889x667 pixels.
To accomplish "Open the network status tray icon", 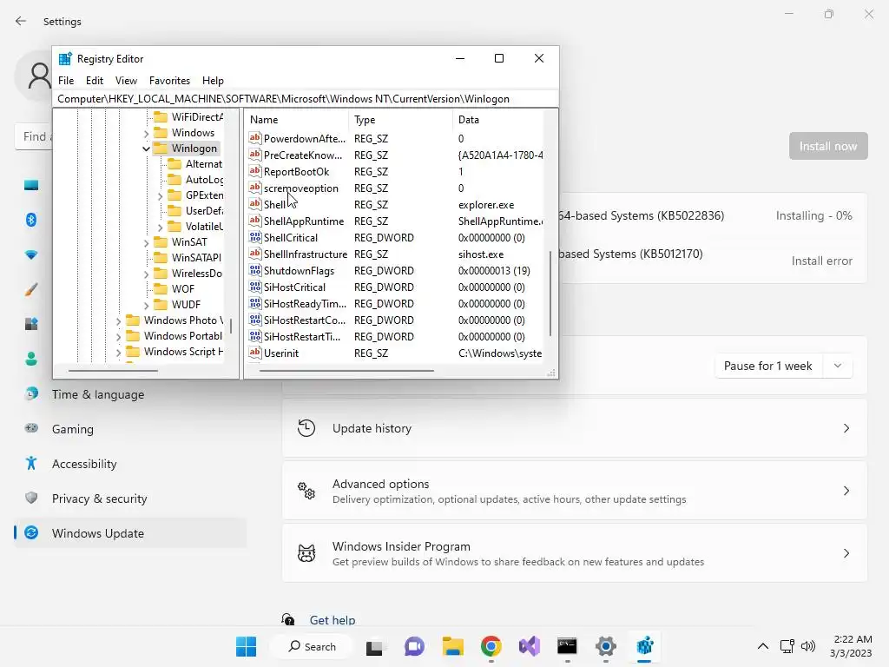I will [x=787, y=646].
